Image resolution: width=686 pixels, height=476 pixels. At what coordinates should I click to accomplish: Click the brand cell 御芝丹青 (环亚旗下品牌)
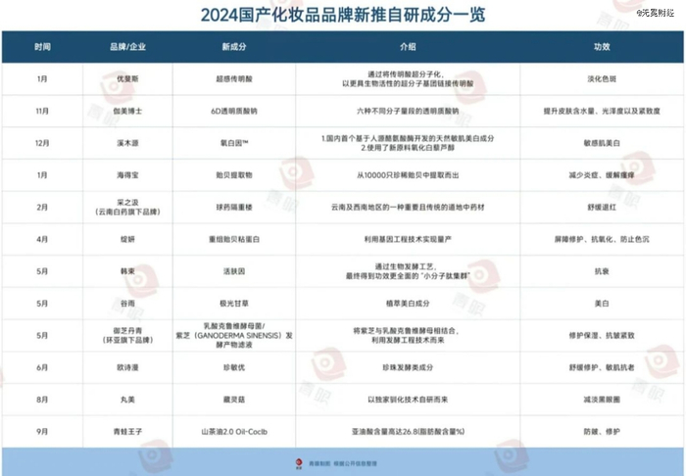pyautogui.click(x=127, y=335)
